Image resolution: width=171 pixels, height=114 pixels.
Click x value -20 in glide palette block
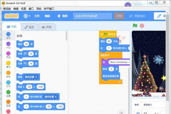(x=49, y=107)
